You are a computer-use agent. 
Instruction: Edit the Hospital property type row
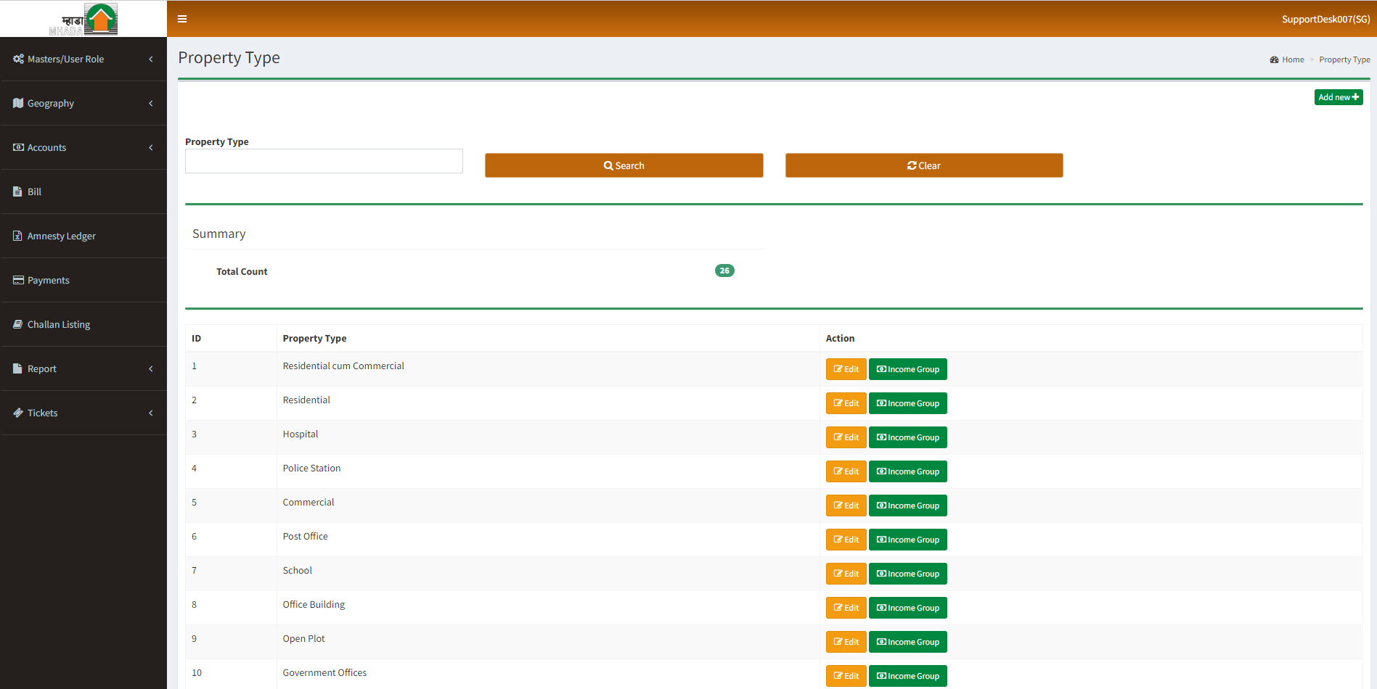846,437
